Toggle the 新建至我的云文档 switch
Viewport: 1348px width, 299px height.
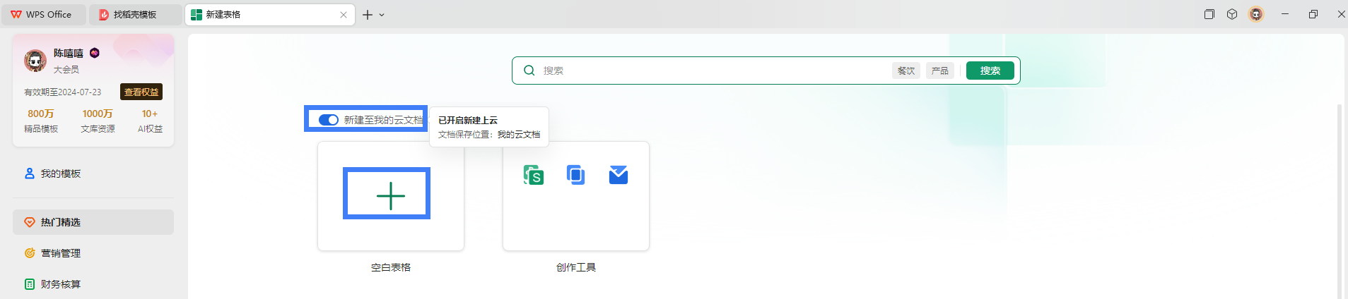click(329, 120)
